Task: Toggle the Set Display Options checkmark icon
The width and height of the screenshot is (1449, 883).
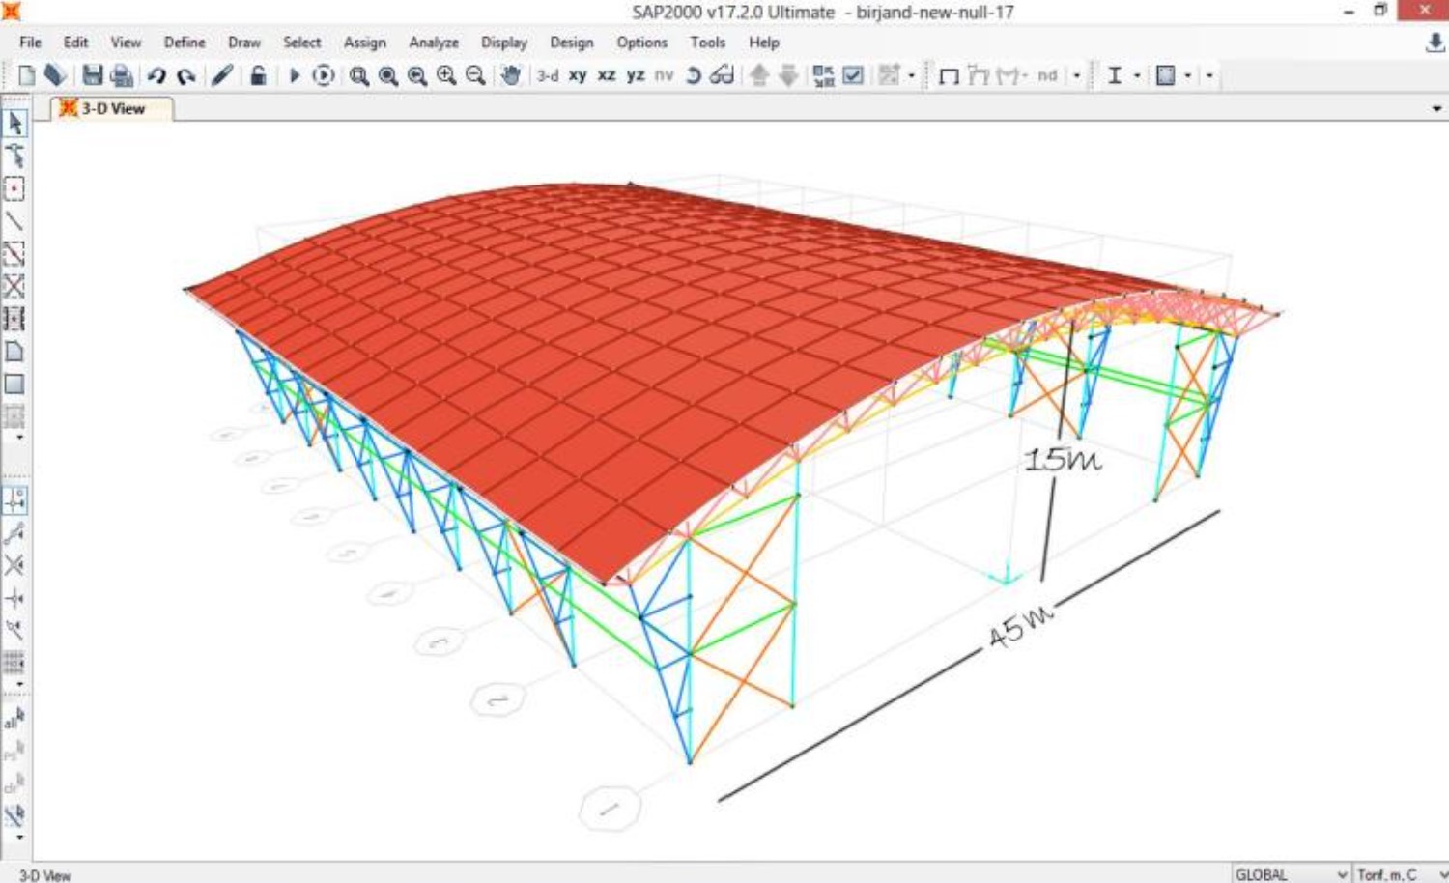Action: 853,75
